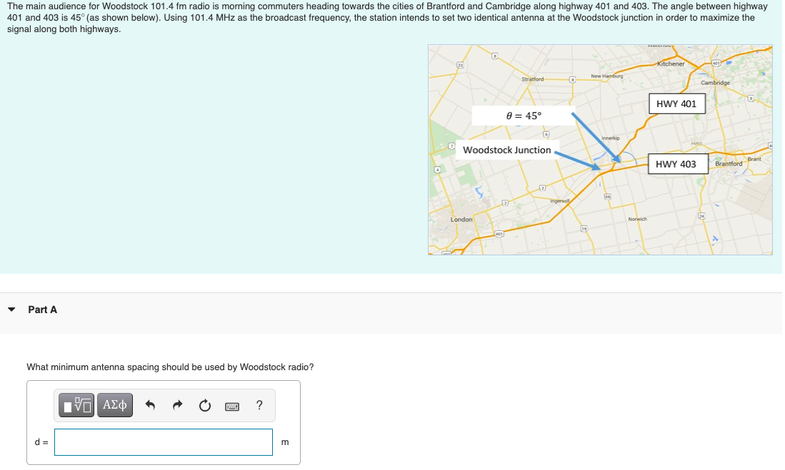The image size is (785, 470).
Task: Open help question mark
Action: pos(259,405)
